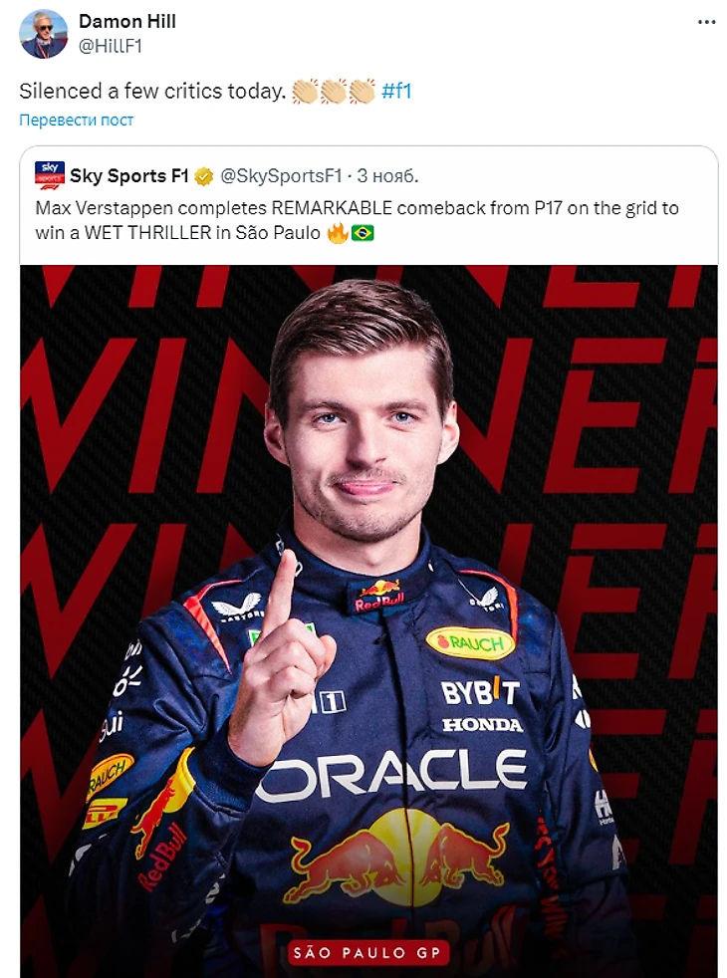Open Sky Sports F1 account name
Viewport: 727px width, 978px height.
pos(129,176)
